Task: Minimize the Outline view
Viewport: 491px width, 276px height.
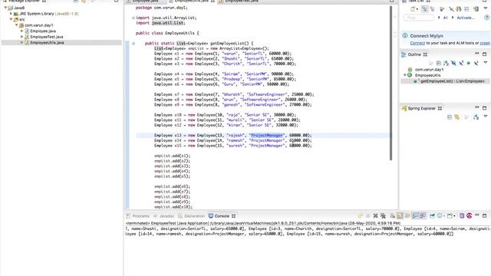Action: [476, 53]
